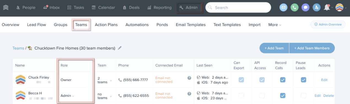350x104 pixels.
Task: Click pencil icon to rename team
Action: point(120,48)
